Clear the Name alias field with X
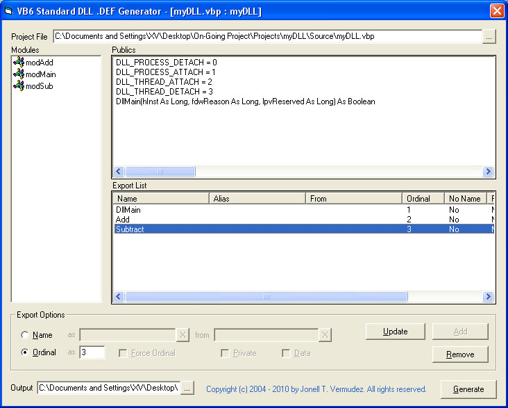This screenshot has width=508, height=408. point(183,335)
